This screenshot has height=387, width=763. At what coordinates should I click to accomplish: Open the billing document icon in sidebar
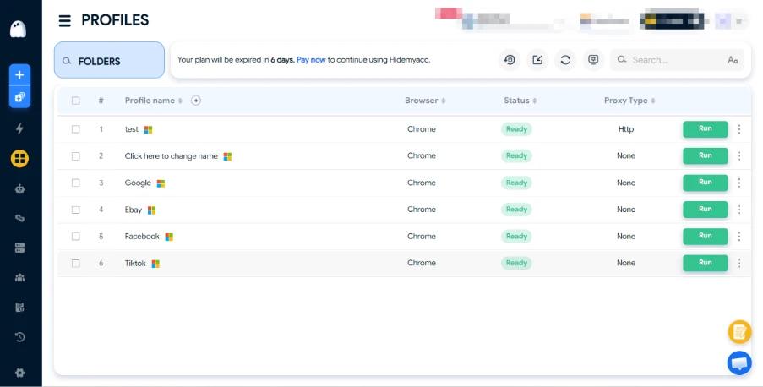19,308
